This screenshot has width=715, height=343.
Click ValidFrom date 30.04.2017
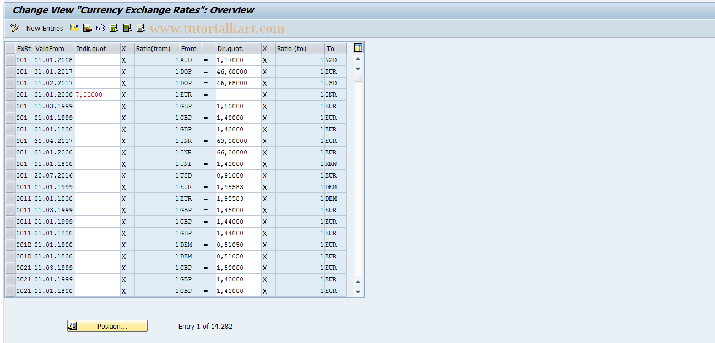54,141
